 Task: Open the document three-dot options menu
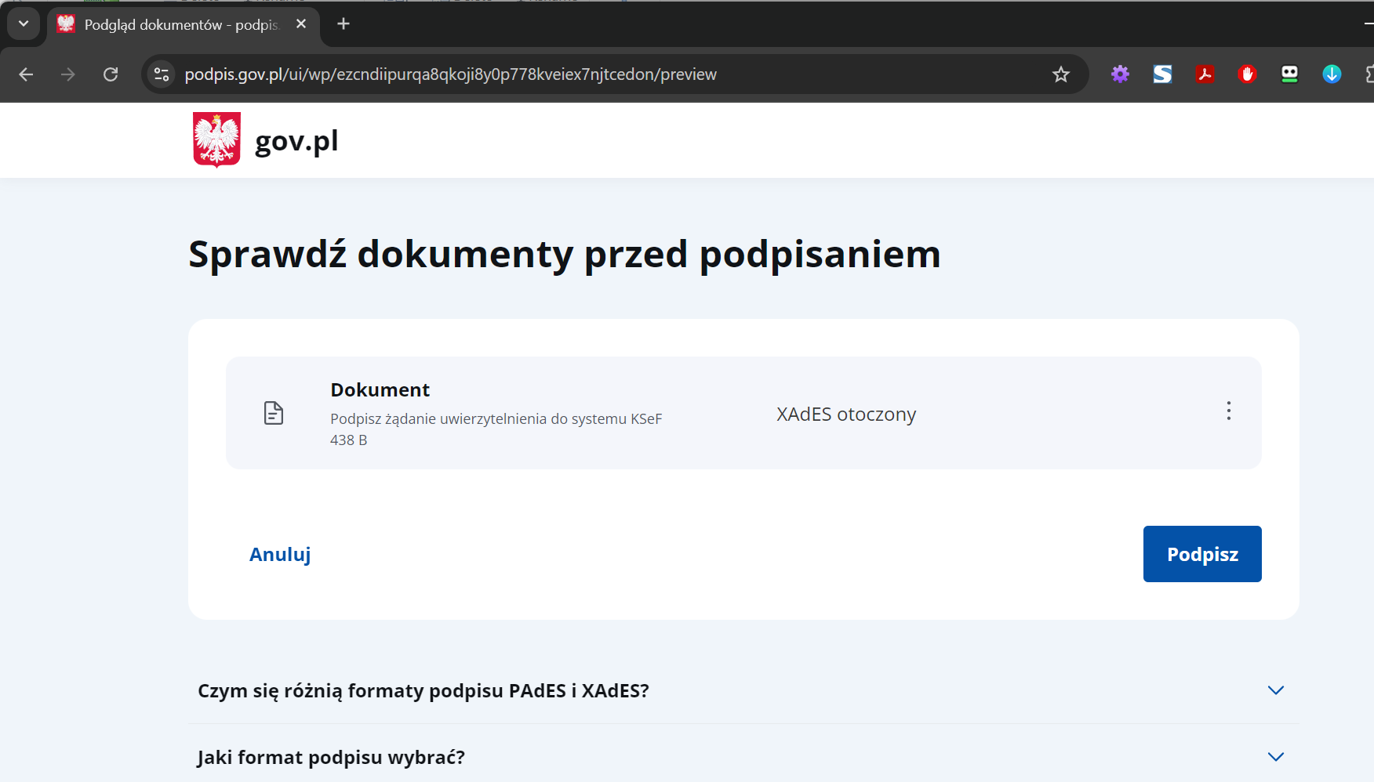1228,411
